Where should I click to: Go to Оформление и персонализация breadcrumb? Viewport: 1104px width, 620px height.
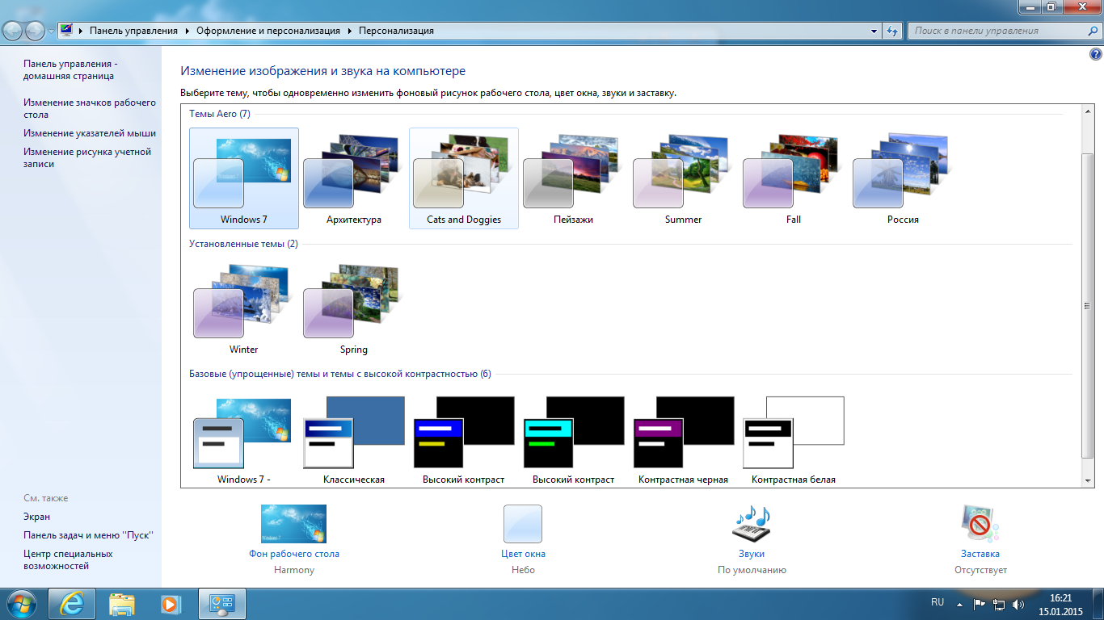(x=268, y=31)
